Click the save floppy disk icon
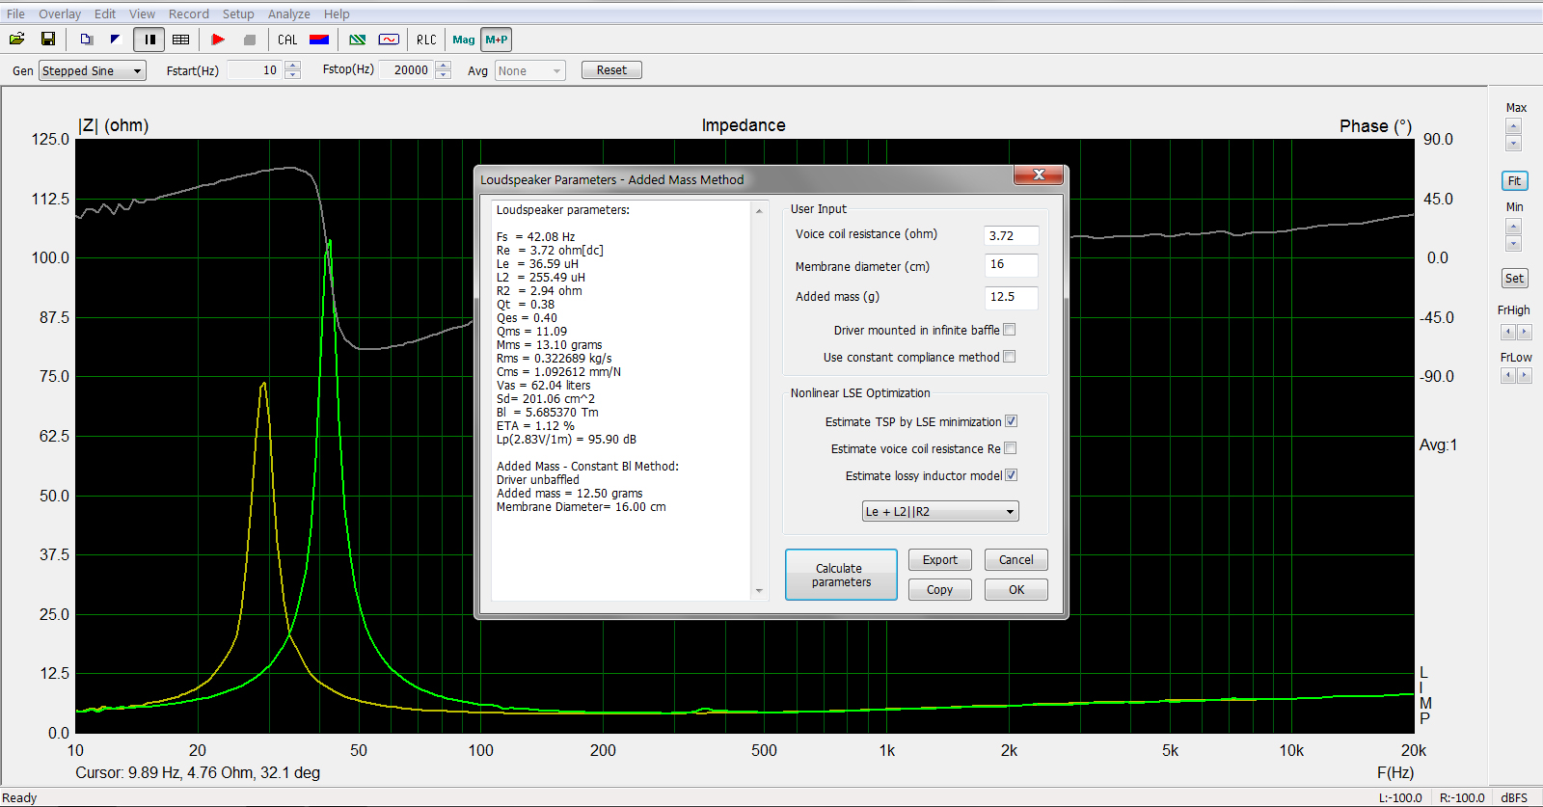This screenshot has width=1543, height=807. tap(48, 40)
